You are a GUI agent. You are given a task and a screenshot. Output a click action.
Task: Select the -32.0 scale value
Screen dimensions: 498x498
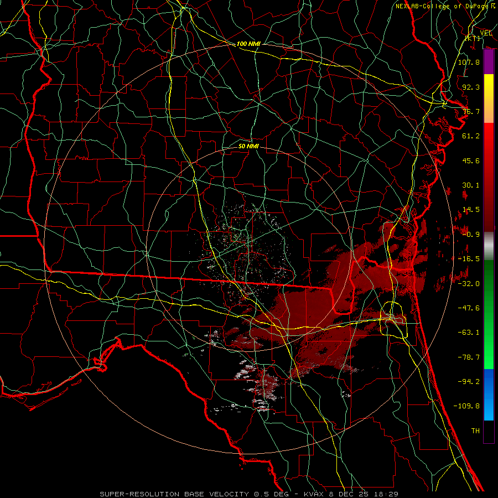coord(469,283)
